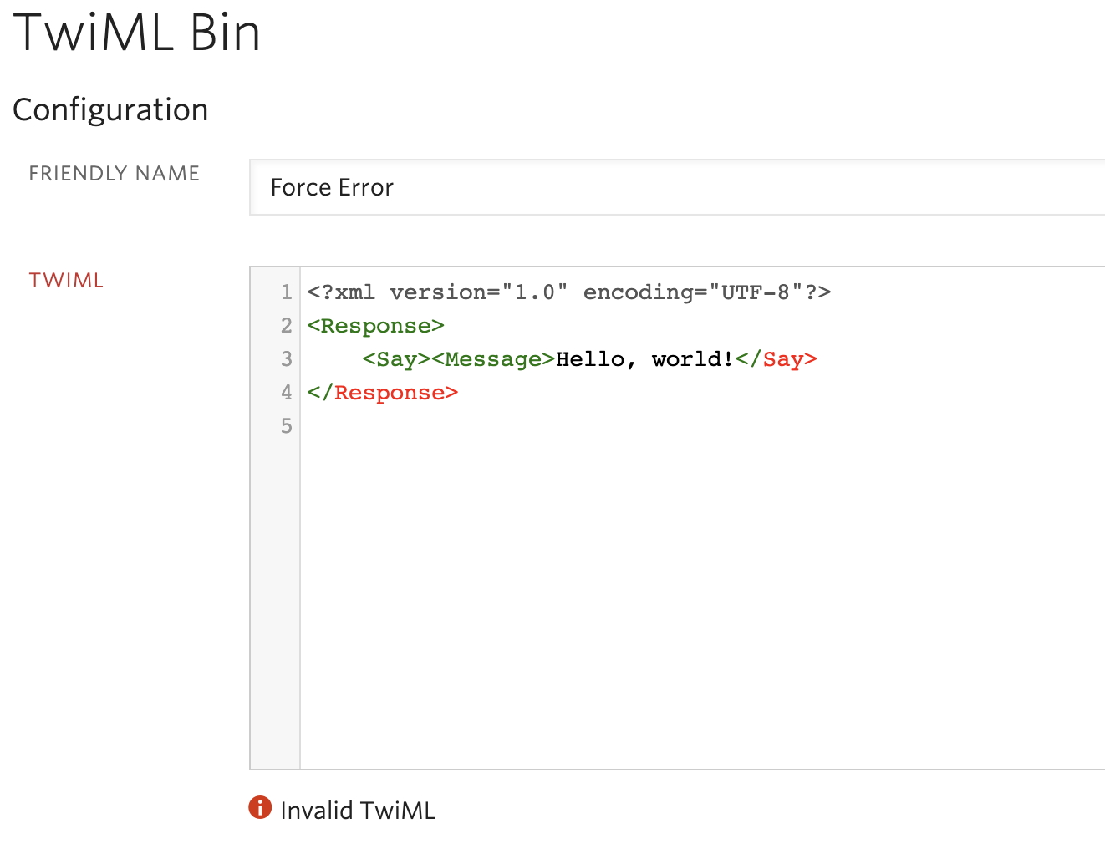This screenshot has height=864, width=1105.
Task: Click the TWIML field label
Action: coord(66,281)
